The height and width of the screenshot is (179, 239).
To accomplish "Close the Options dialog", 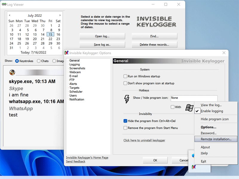I will (x=224, y=53).
